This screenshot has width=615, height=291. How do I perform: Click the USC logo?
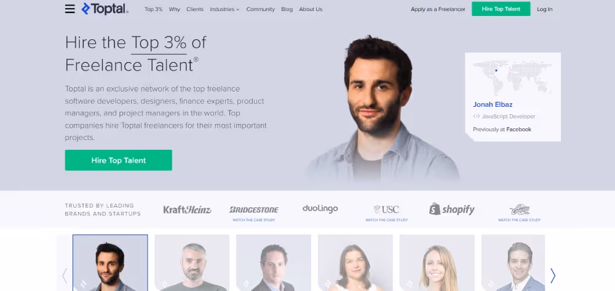click(386, 209)
